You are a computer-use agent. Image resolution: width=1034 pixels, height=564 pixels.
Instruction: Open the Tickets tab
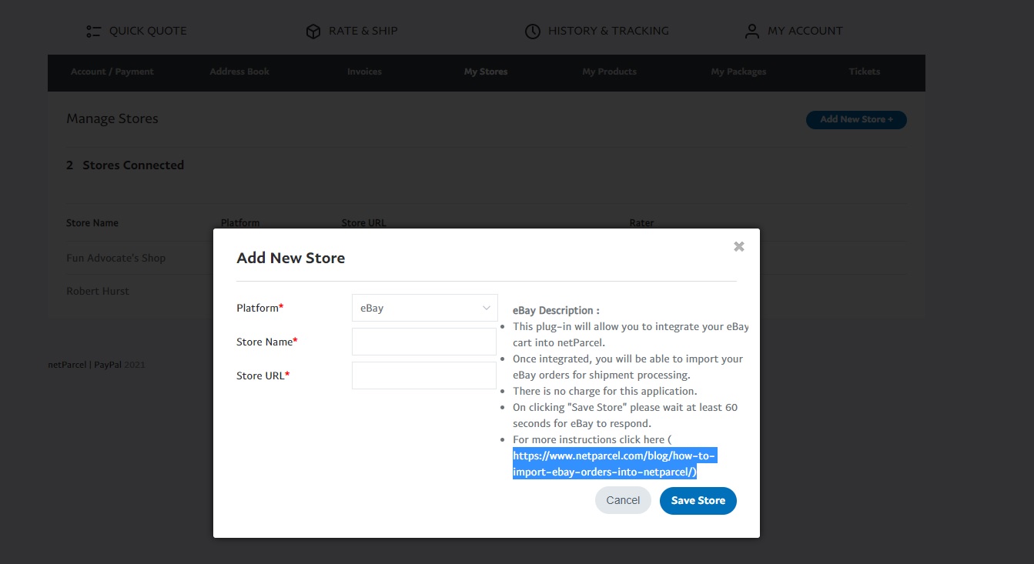[864, 72]
